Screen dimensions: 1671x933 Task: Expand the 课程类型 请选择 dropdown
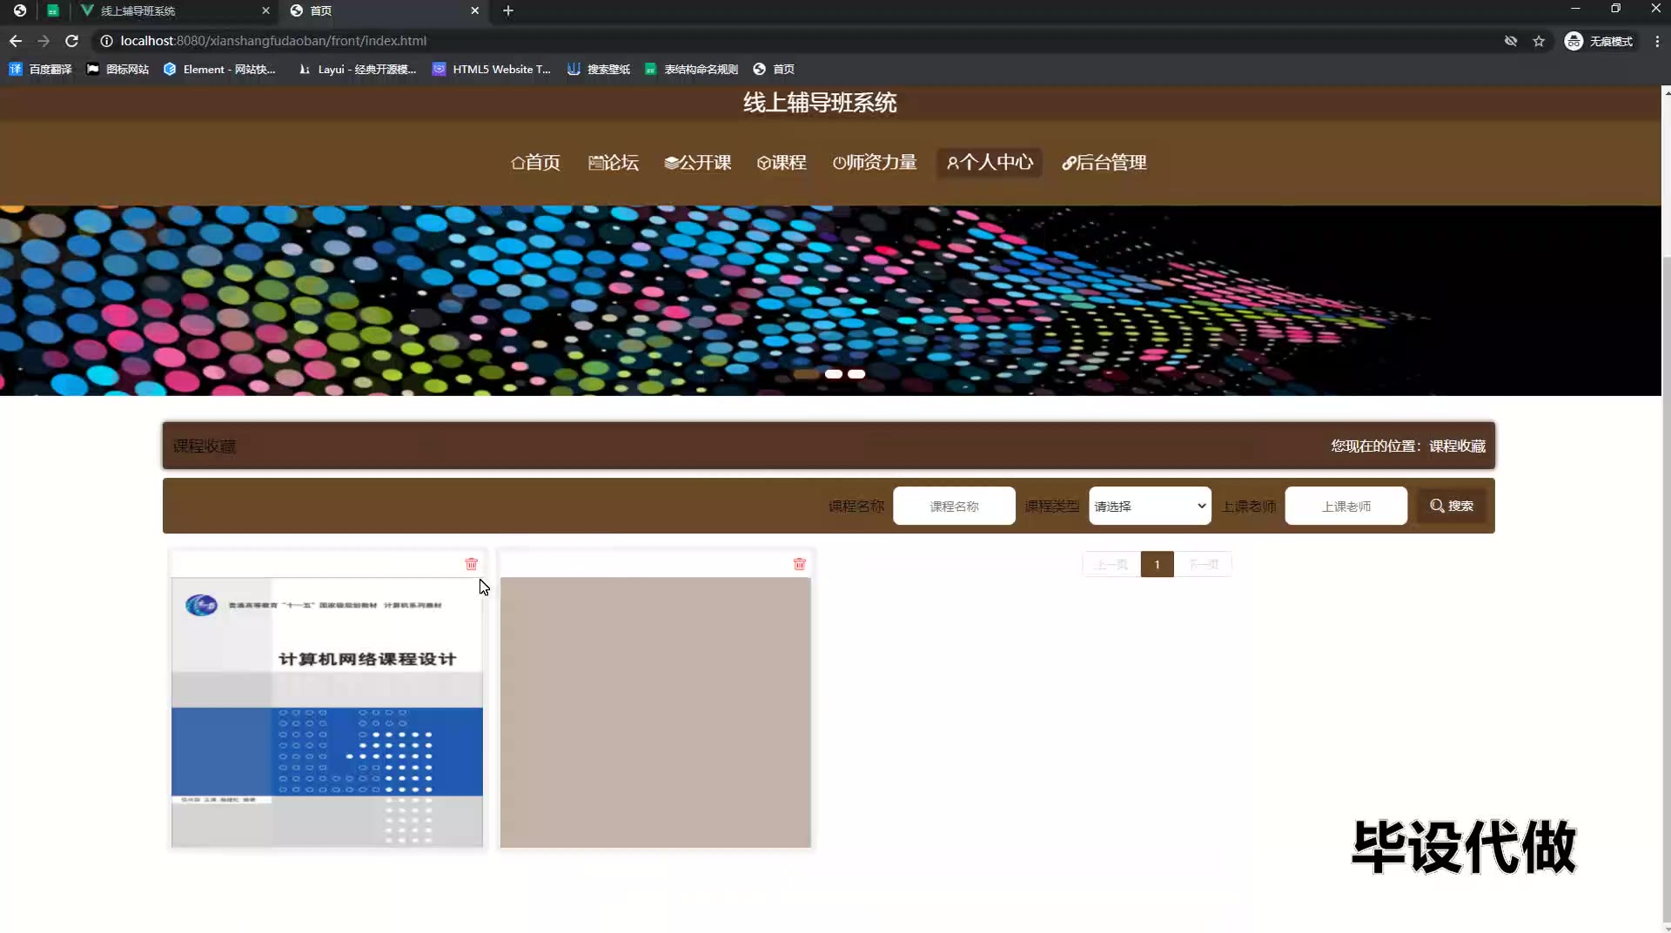pos(1150,506)
